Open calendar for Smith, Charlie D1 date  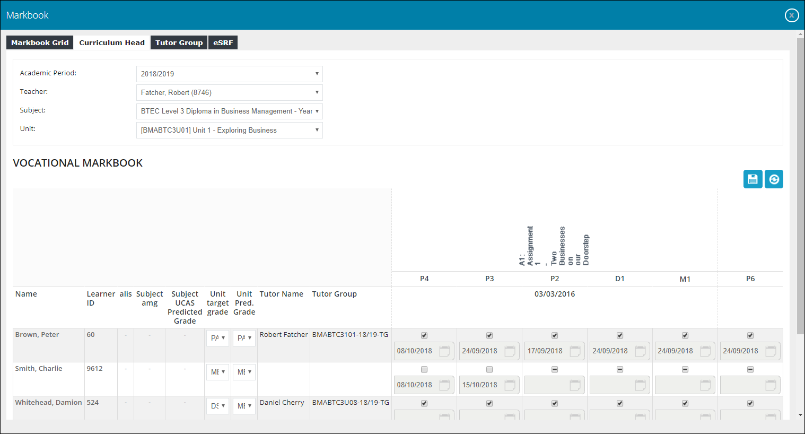tap(640, 385)
